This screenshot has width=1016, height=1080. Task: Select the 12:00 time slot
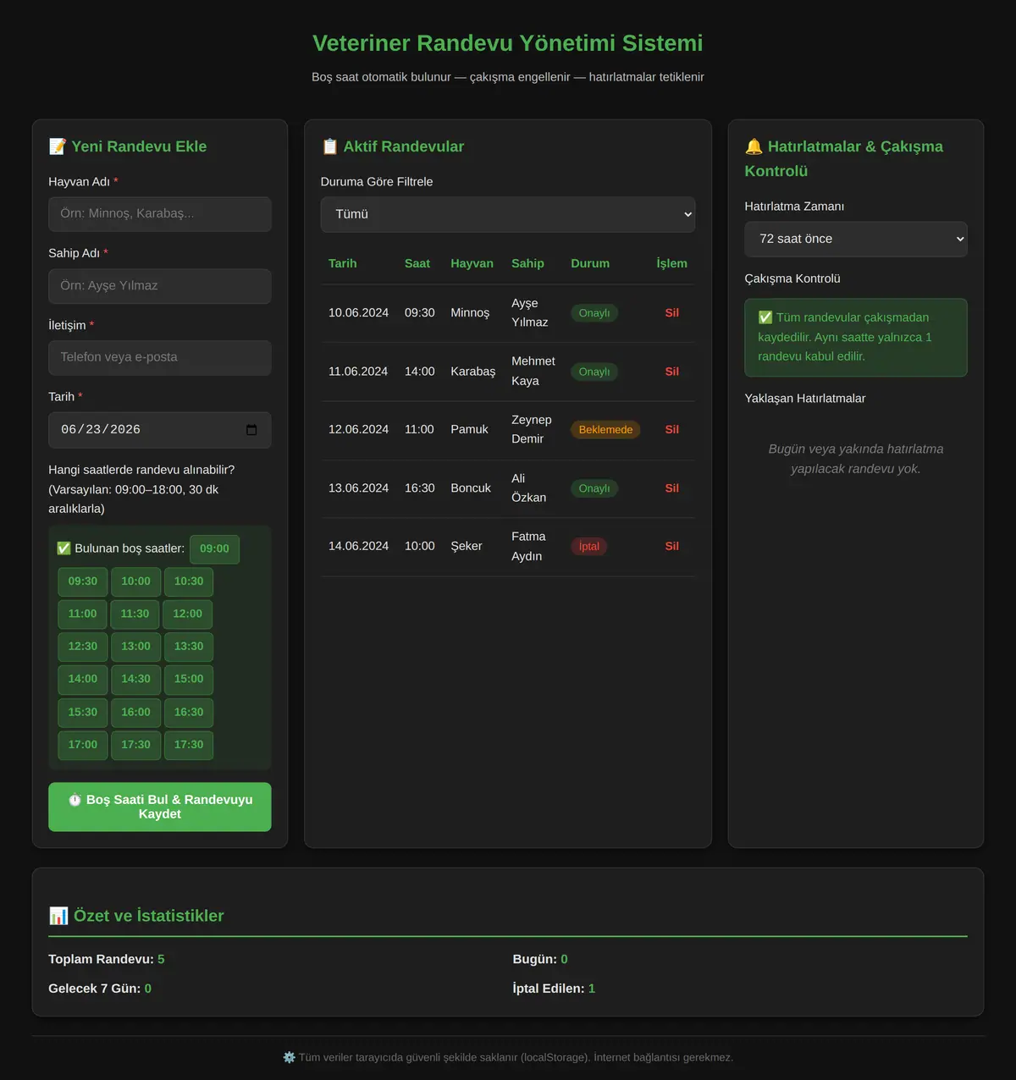pos(188,614)
